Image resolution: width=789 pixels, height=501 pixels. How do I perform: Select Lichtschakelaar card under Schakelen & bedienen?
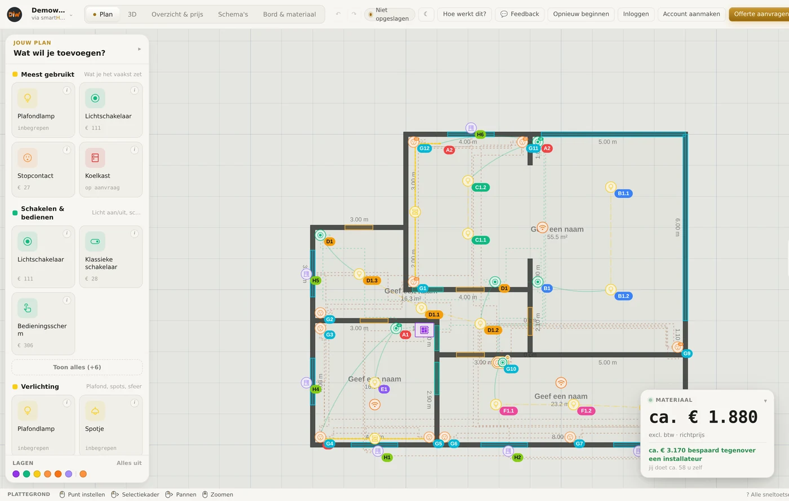click(43, 257)
